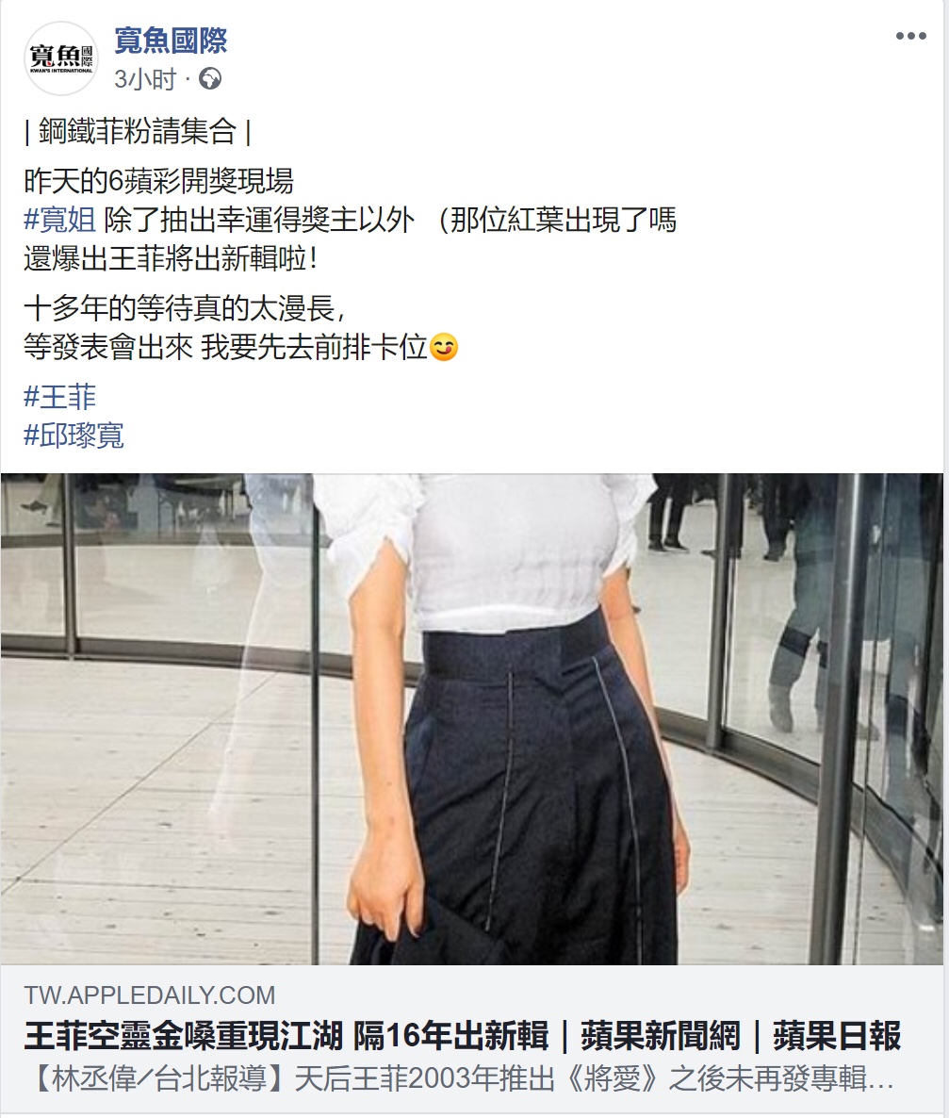Click the article description starting with 林丞偉
Viewport: 949px width, 1118px height.
(460, 1078)
